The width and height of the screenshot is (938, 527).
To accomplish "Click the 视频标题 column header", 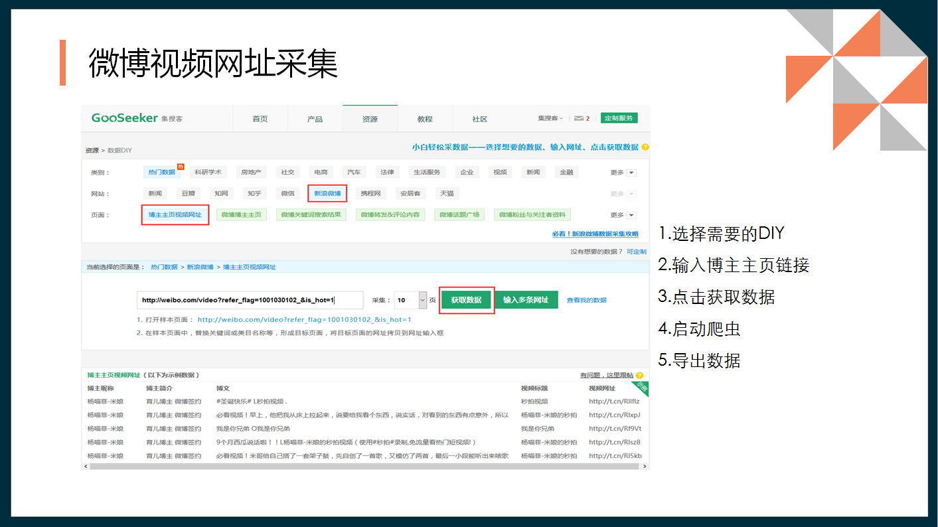I will [534, 388].
